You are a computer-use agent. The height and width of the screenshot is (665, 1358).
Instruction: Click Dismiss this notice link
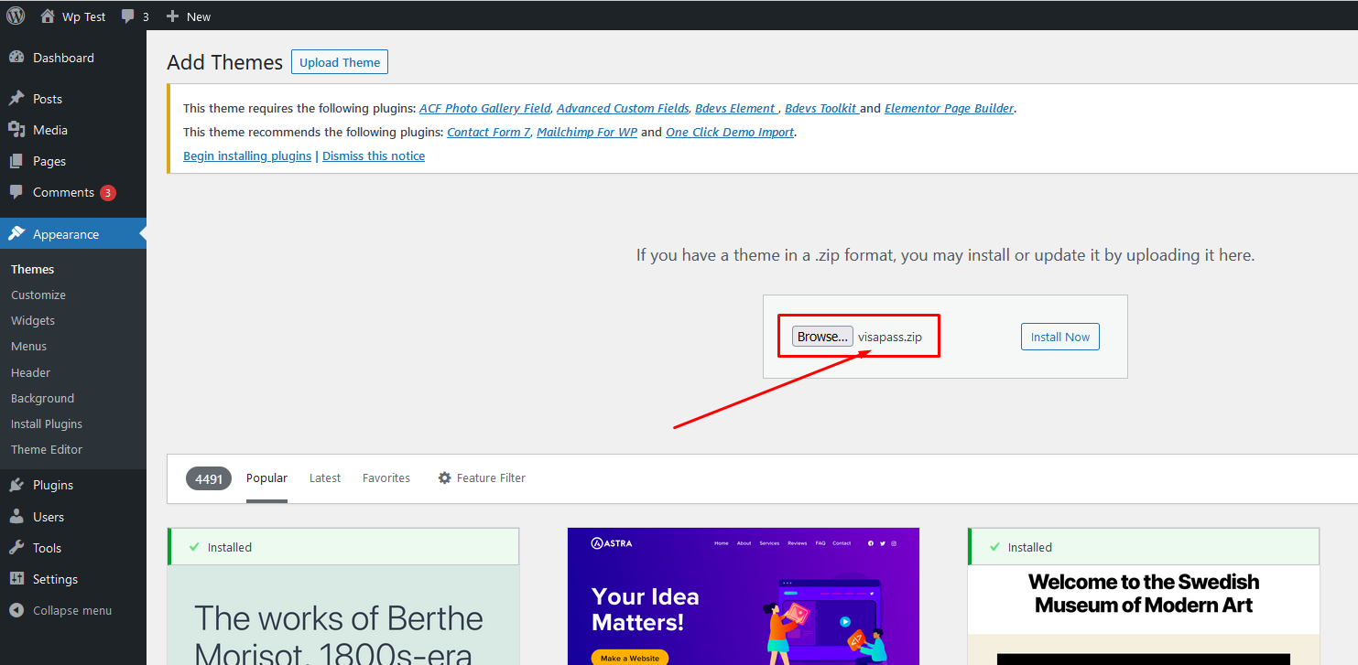click(x=374, y=156)
